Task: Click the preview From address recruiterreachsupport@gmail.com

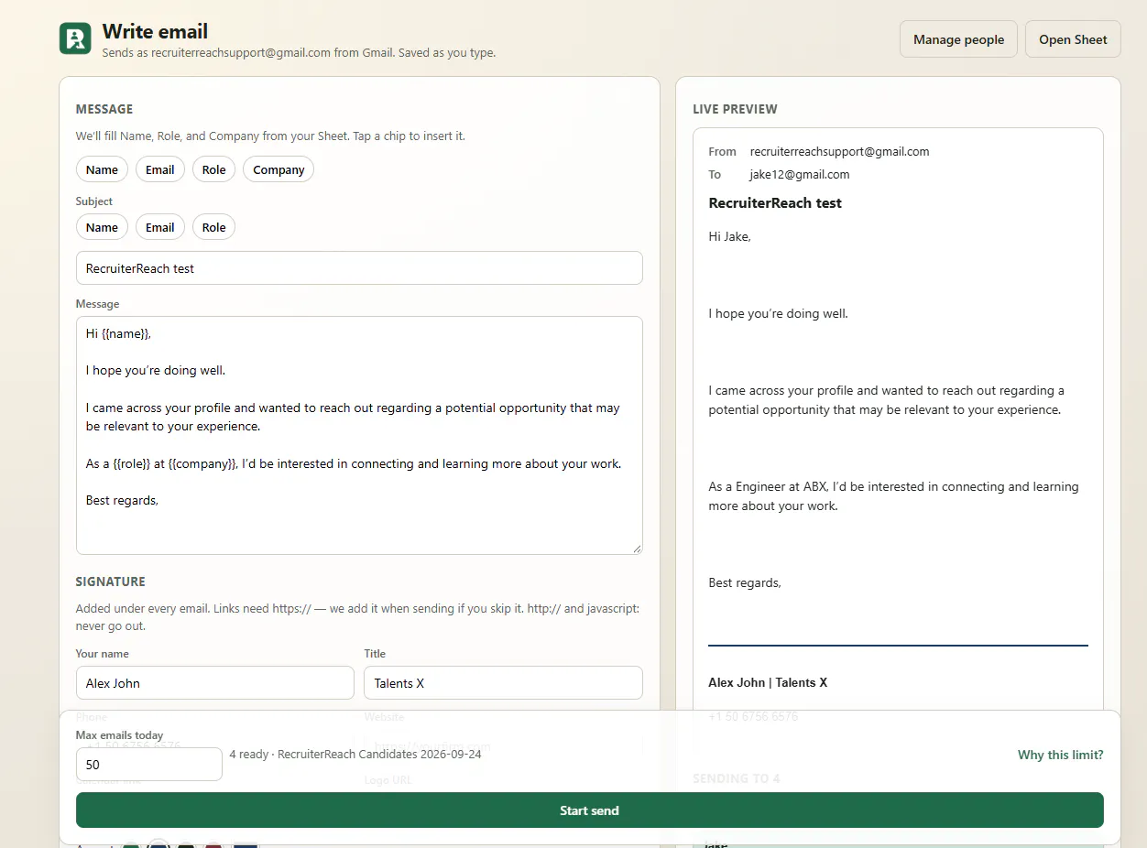Action: 839,152
